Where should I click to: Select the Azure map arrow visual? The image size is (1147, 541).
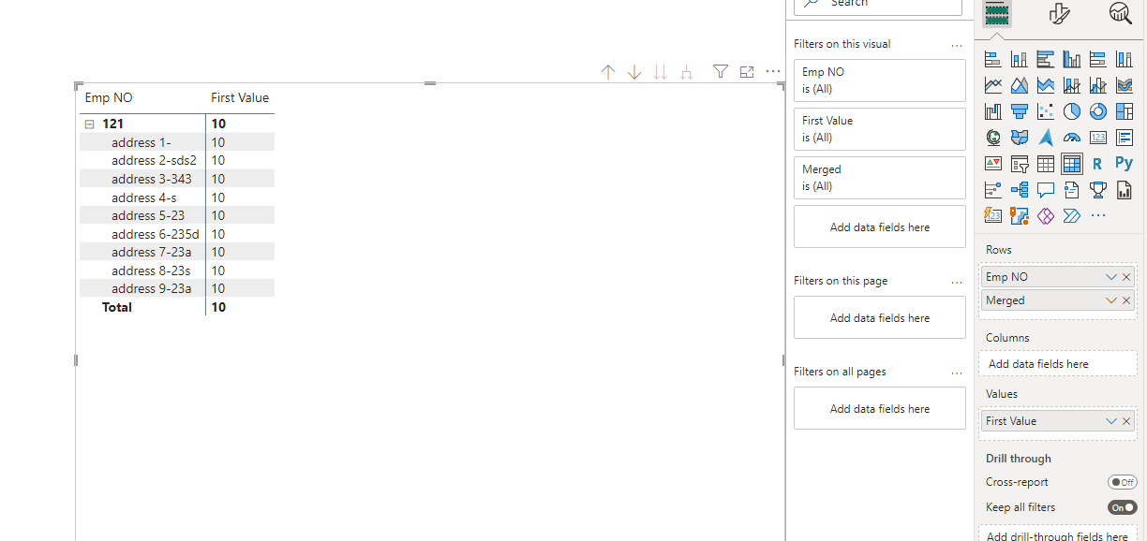[1046, 138]
